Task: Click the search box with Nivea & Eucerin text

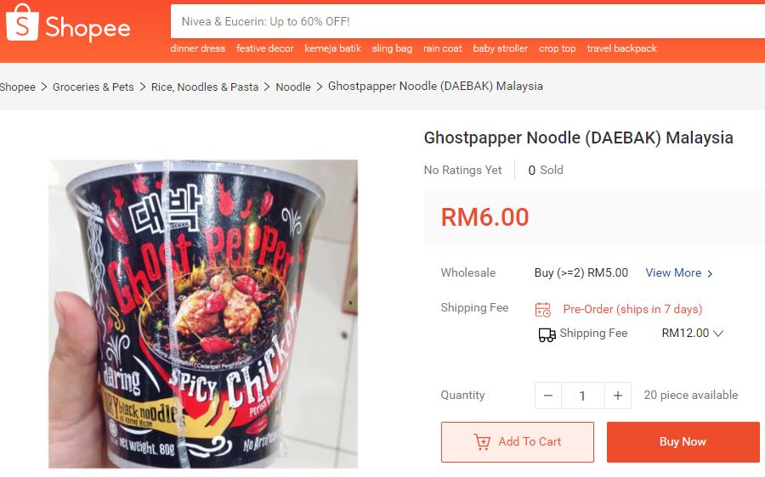Action: (x=467, y=21)
